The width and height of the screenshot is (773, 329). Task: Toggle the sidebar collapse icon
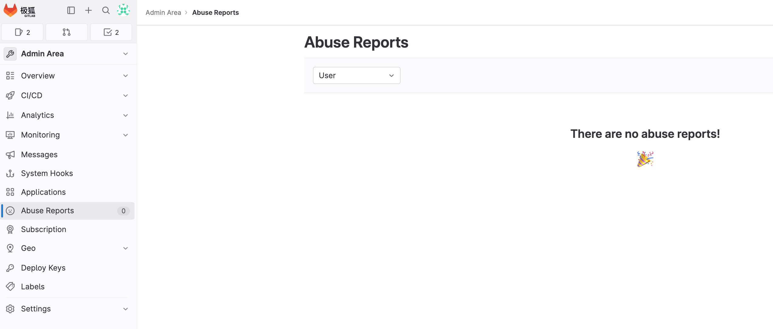71,11
